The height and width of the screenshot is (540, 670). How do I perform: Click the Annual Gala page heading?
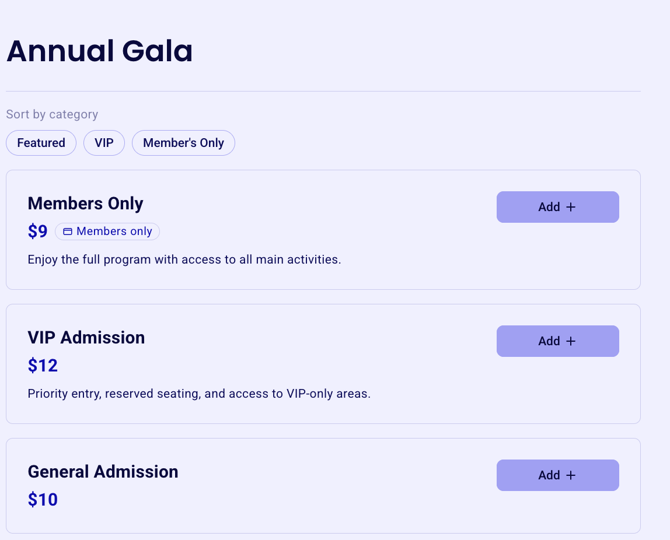(x=100, y=51)
